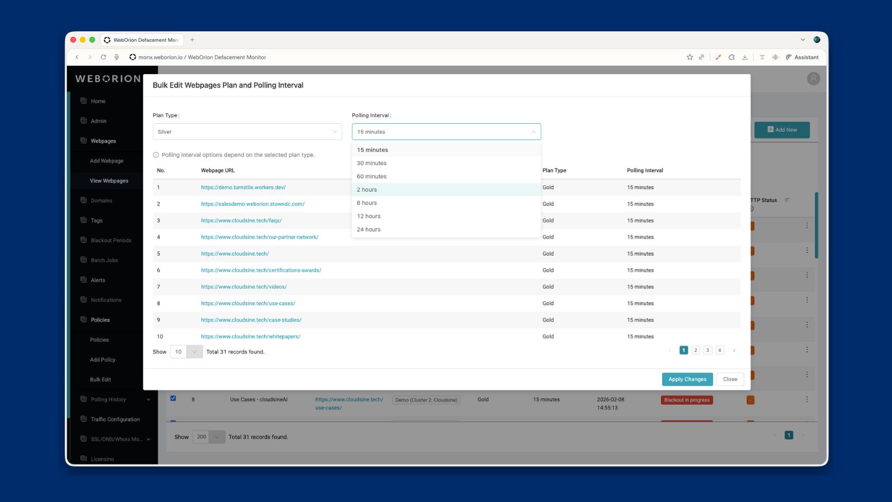Click the microphone icon in browser toolbar
This screenshot has width=892, height=502.
[x=117, y=57]
